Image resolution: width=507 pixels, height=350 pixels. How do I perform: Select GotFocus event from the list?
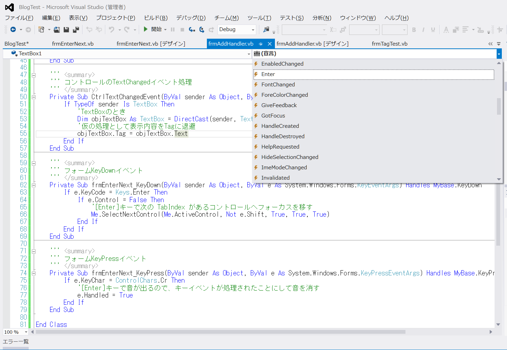pos(273,116)
